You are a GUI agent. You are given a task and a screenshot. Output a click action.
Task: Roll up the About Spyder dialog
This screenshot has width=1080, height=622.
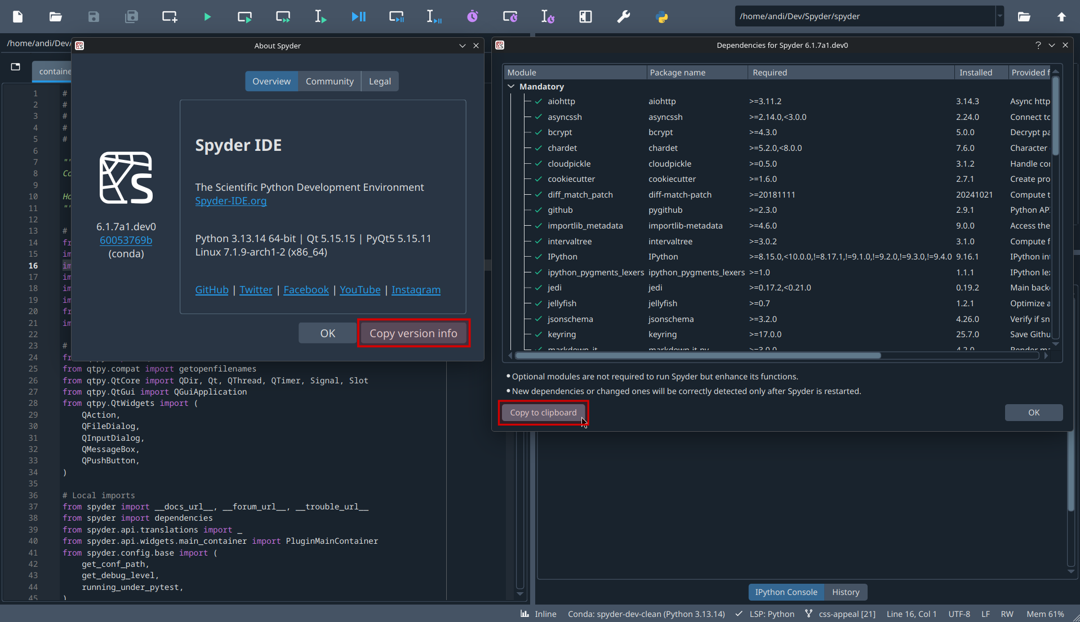pos(463,46)
